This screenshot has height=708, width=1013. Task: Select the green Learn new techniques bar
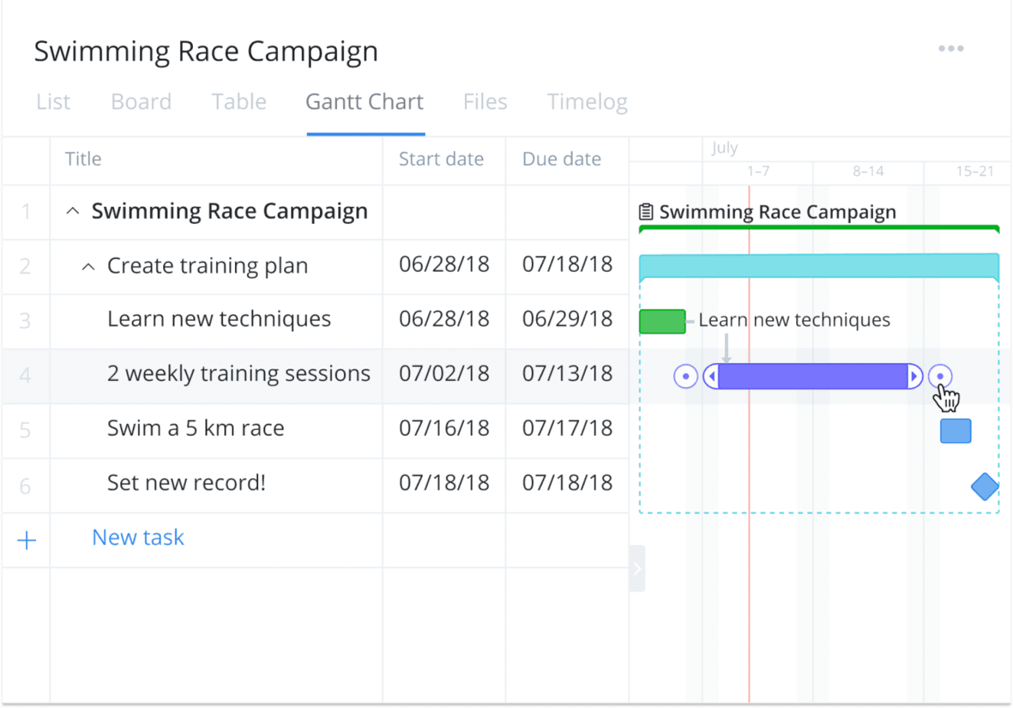click(662, 322)
